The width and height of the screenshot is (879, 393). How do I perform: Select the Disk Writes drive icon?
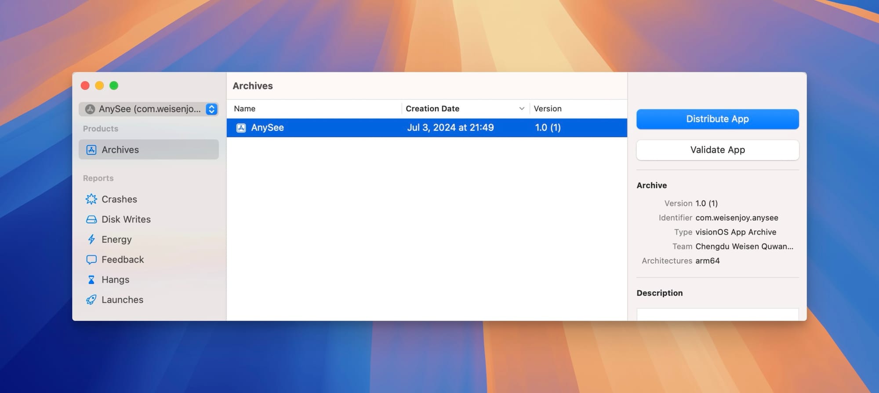[91, 219]
